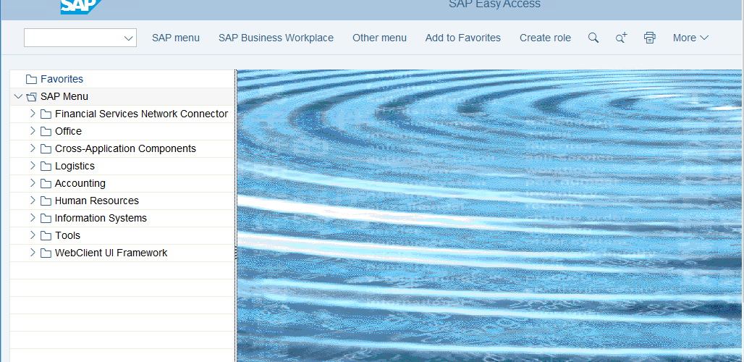
Task: Click the open SAP Menu folder icon
Action: 31,96
